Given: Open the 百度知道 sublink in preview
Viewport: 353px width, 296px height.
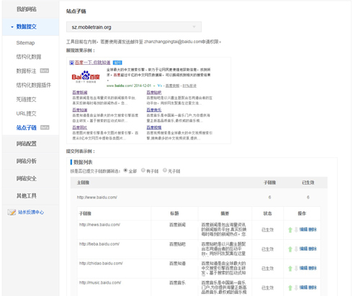Looking at the screenshot, I should 80,110.
